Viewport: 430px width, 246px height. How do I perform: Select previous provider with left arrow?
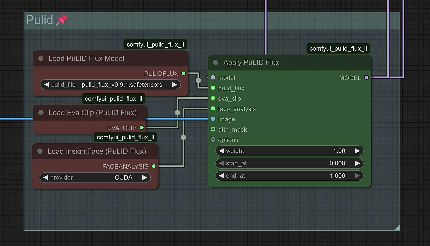tap(46, 178)
